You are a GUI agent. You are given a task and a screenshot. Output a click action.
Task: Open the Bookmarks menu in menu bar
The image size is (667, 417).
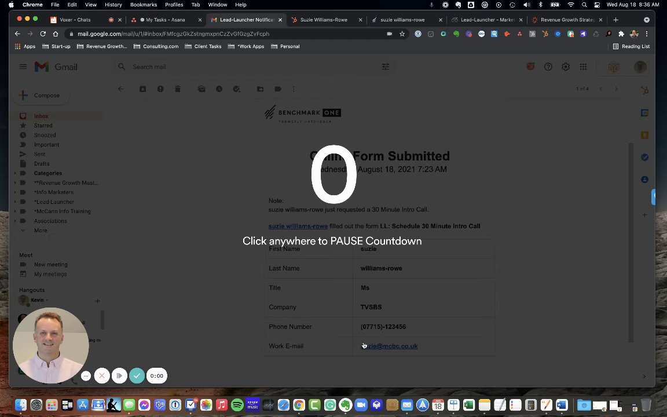pyautogui.click(x=144, y=5)
